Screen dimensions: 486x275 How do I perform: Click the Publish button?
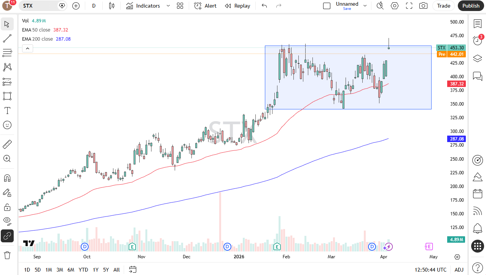(x=471, y=6)
